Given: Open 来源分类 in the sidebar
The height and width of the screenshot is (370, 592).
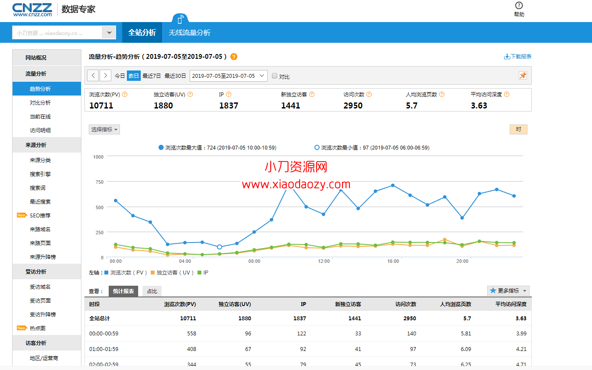Looking at the screenshot, I should pyautogui.click(x=40, y=160).
